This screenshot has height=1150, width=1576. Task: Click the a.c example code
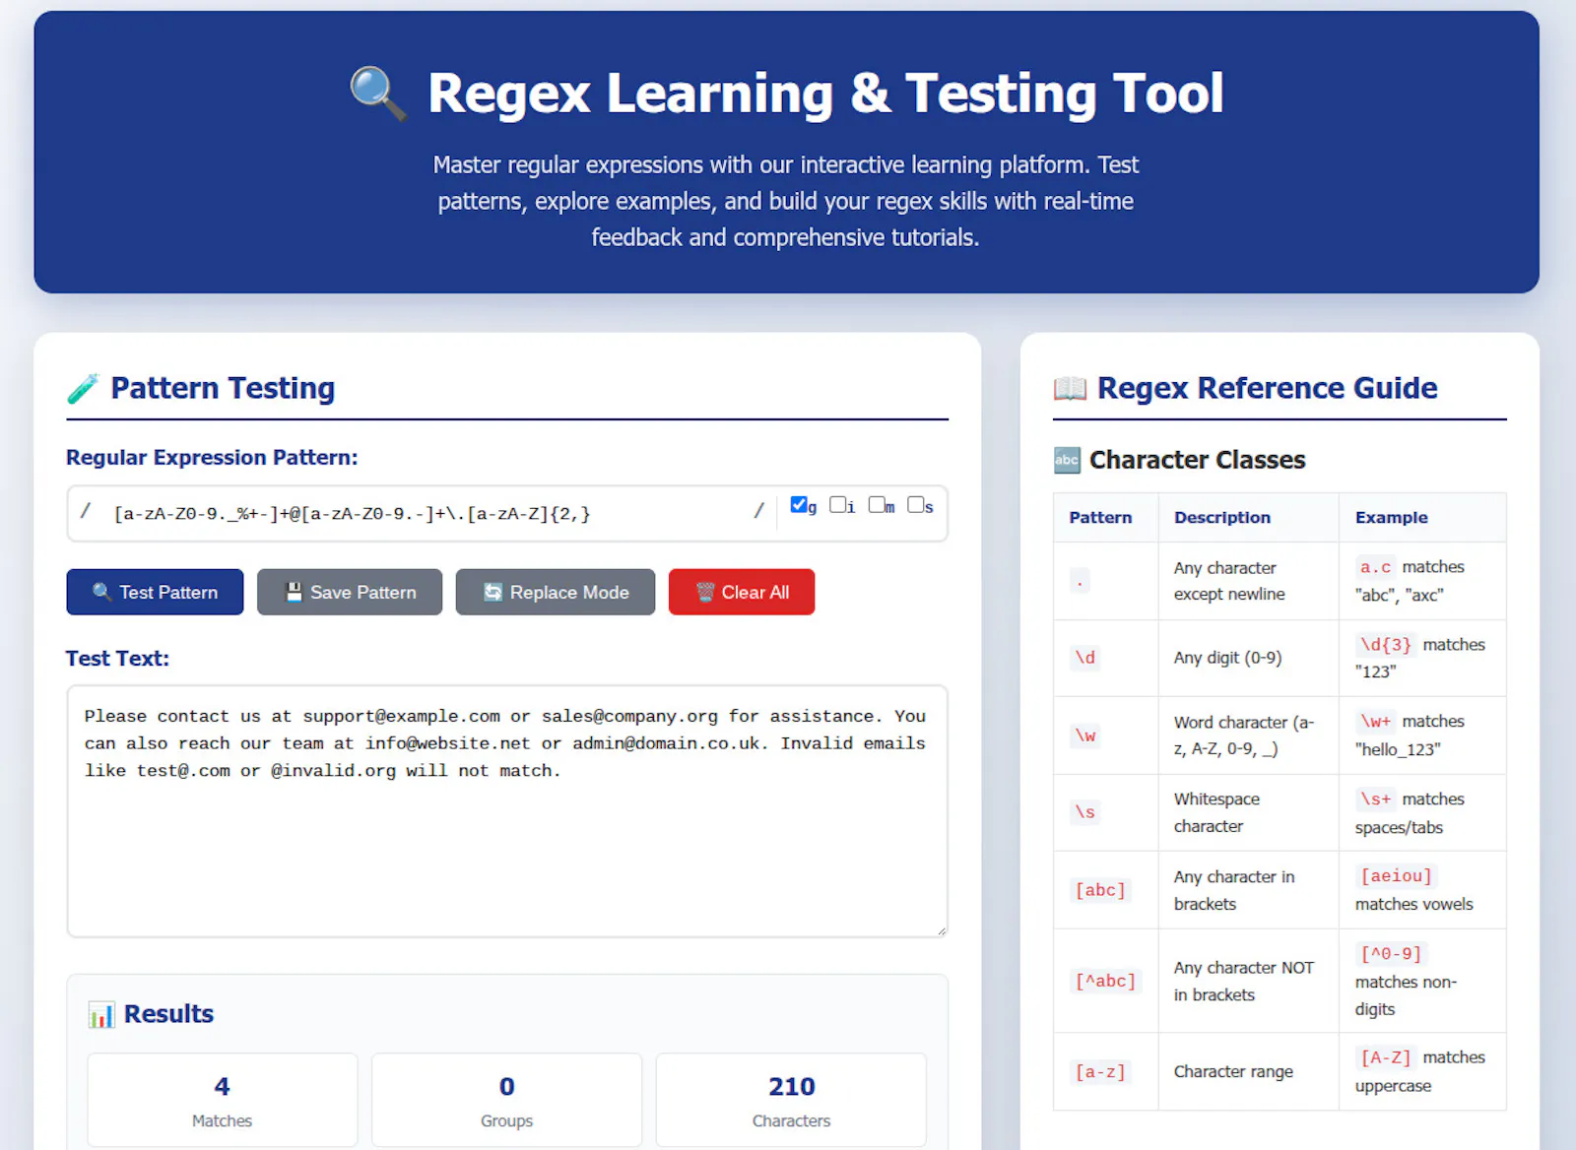1375,567
